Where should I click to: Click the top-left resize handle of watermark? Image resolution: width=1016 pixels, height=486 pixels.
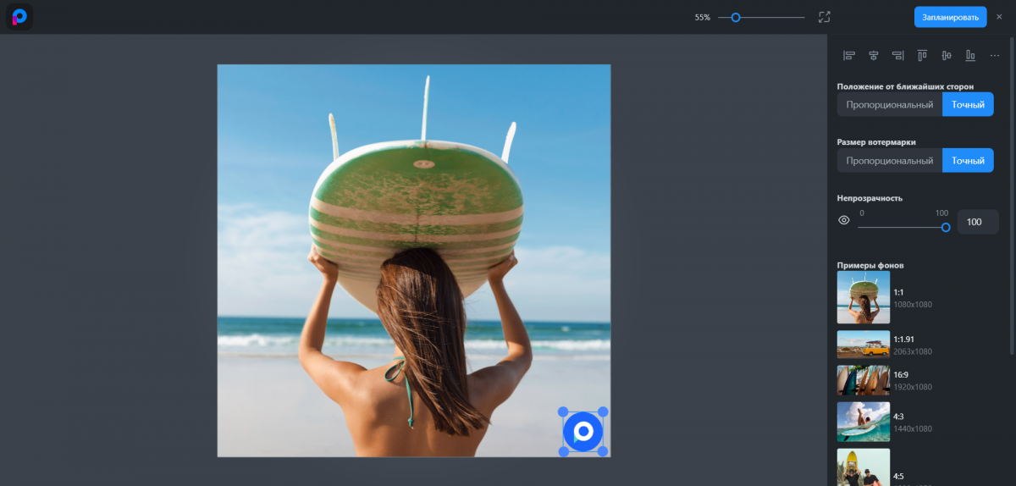point(563,411)
